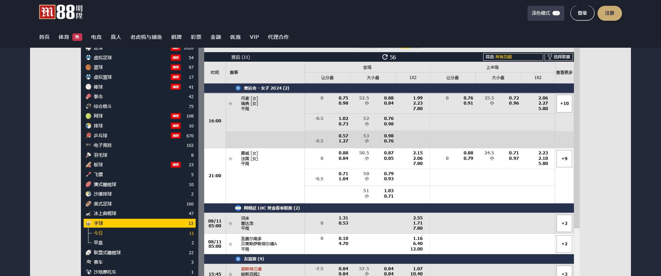Select the 手球 handball icon
The height and width of the screenshot is (276, 661).
click(x=88, y=223)
